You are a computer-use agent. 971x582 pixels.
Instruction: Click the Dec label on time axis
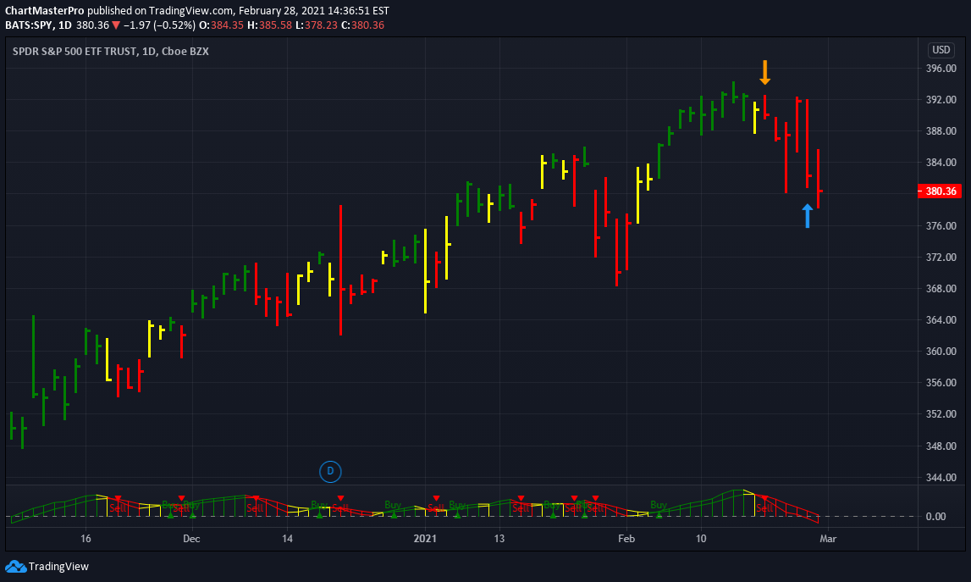[191, 539]
